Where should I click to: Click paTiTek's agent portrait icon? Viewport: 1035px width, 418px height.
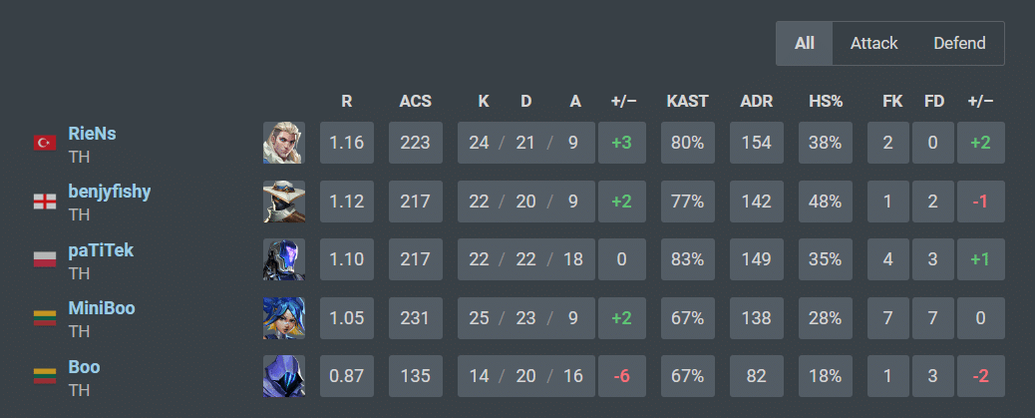click(x=284, y=259)
